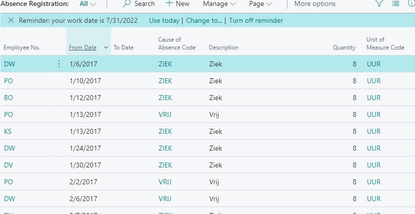
Task: Open the row options dots for DW
Action: coord(59,64)
